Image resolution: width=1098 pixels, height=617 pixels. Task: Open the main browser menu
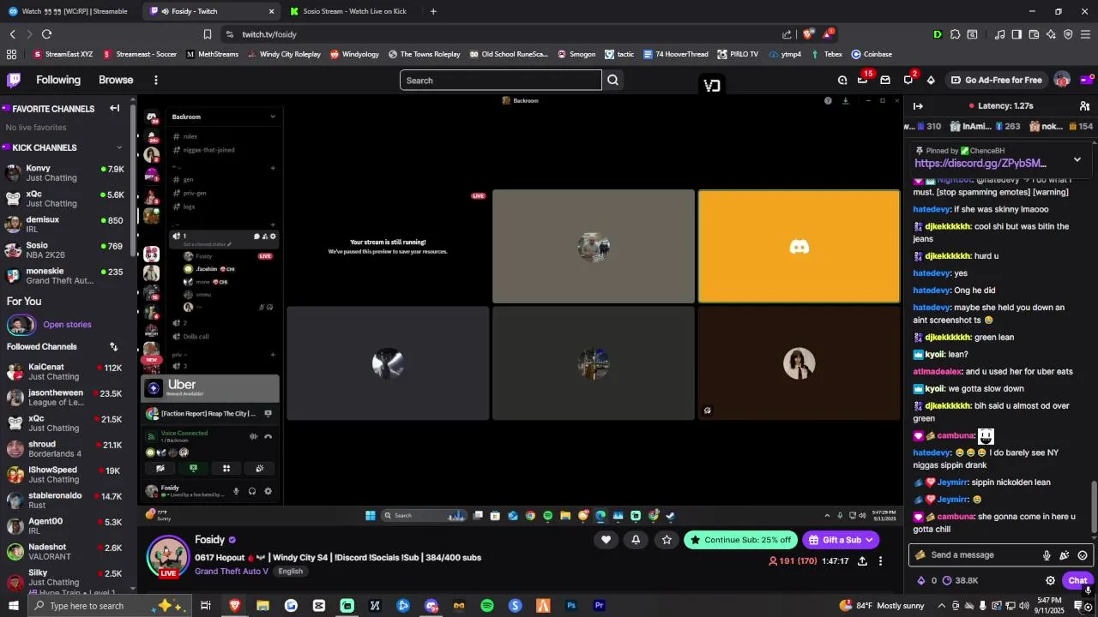pos(1085,34)
